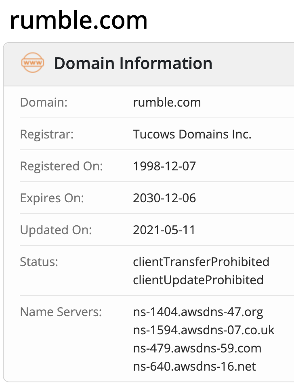Click name server ns-1404.awsdns-47.org

click(198, 312)
